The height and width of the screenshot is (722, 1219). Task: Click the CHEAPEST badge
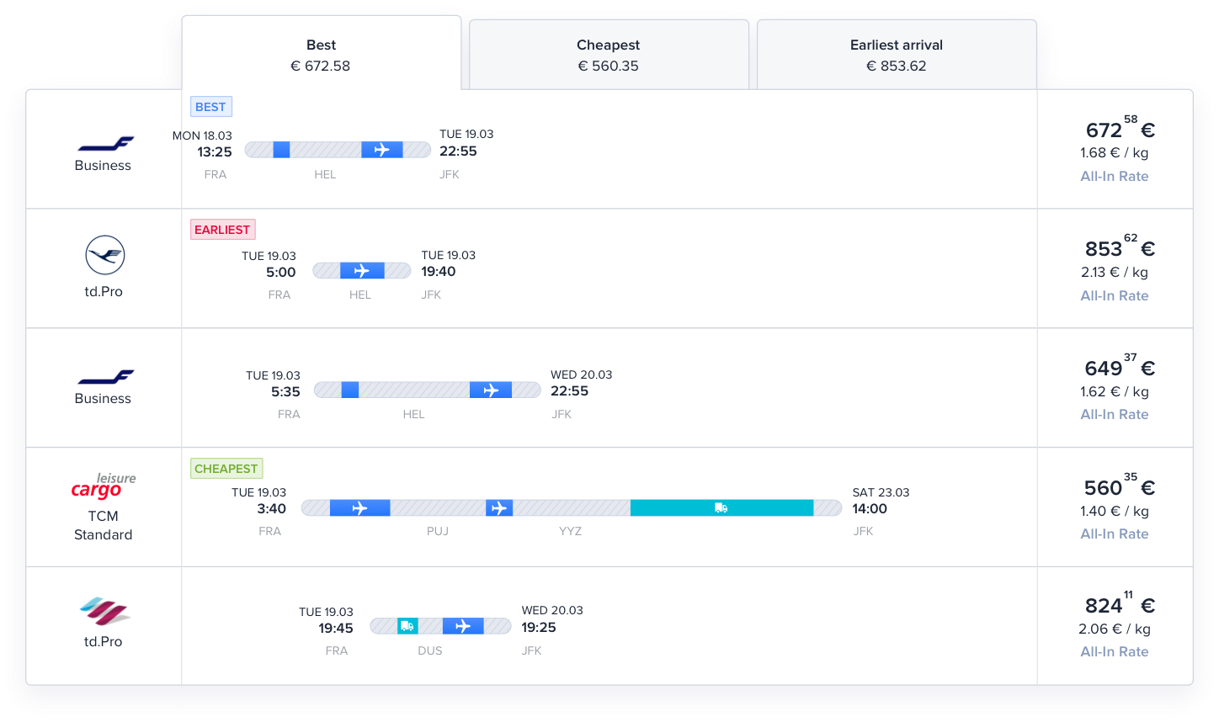click(x=226, y=468)
